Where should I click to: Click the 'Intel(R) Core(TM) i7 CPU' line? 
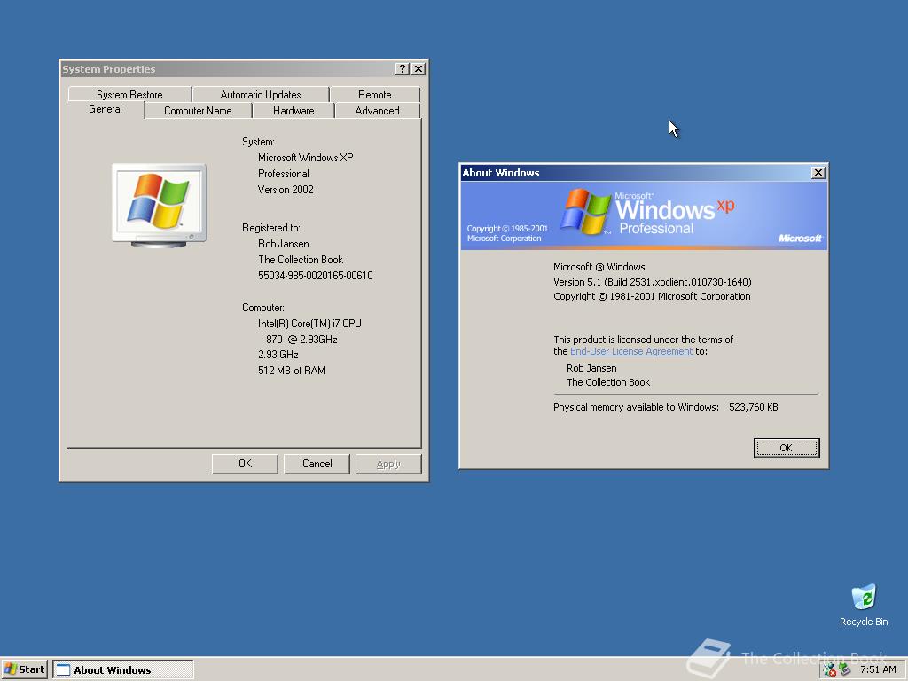(x=309, y=324)
